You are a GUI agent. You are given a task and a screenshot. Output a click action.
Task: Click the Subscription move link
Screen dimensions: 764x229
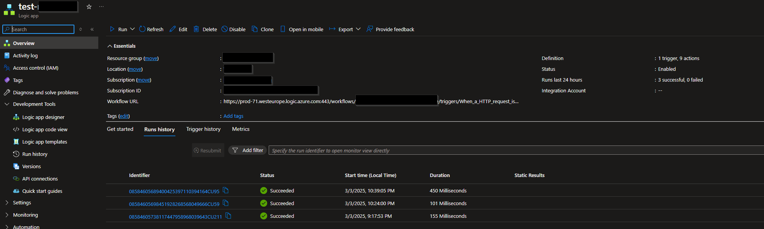coord(144,80)
